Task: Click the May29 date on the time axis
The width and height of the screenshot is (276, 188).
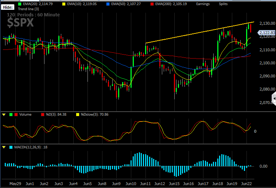Action: 15,184
